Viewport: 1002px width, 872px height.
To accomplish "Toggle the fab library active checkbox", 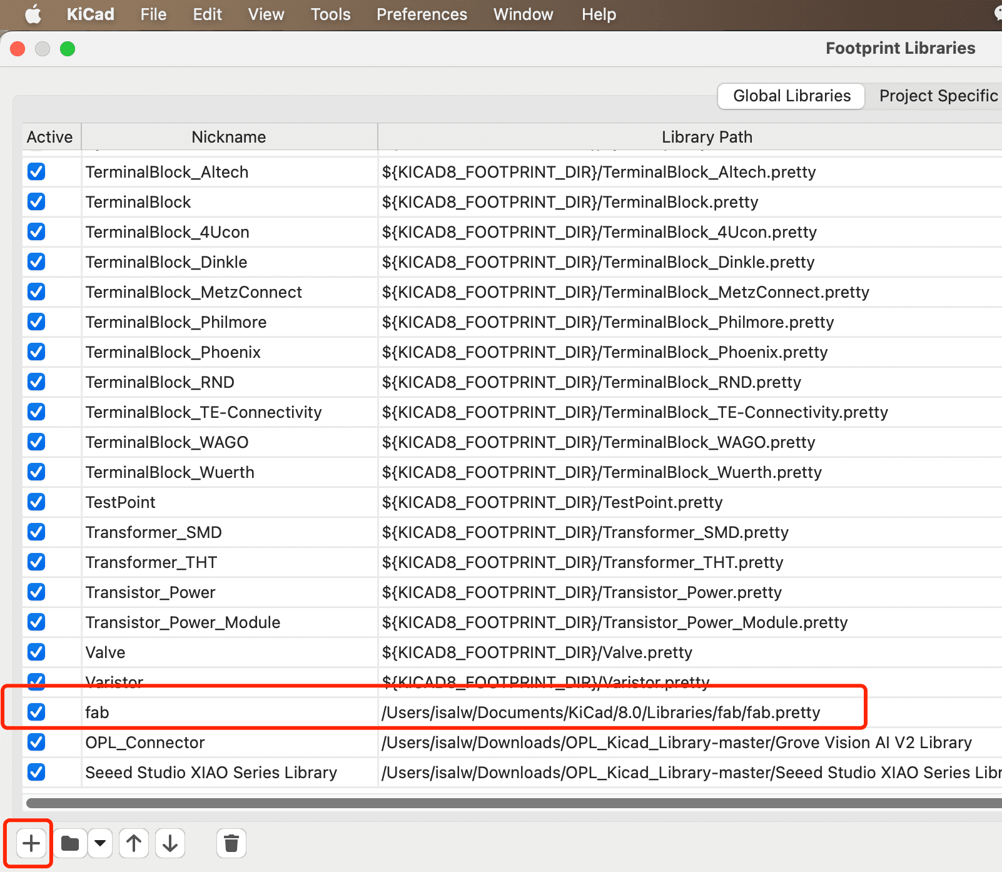I will (36, 712).
